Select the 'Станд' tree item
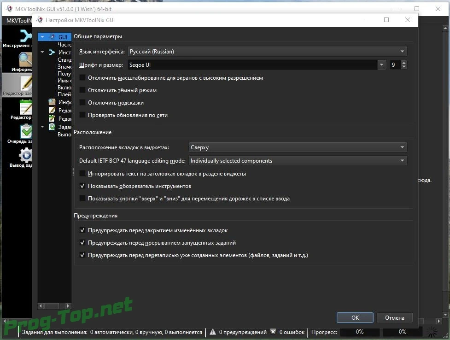The image size is (450, 340). tap(64, 60)
